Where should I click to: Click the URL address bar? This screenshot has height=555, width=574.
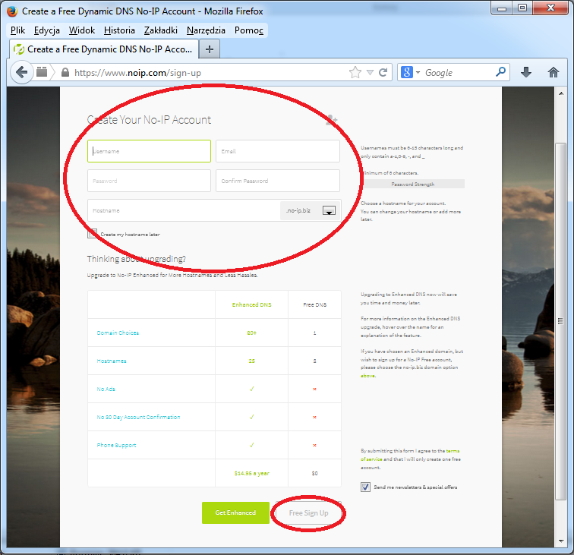(x=209, y=72)
